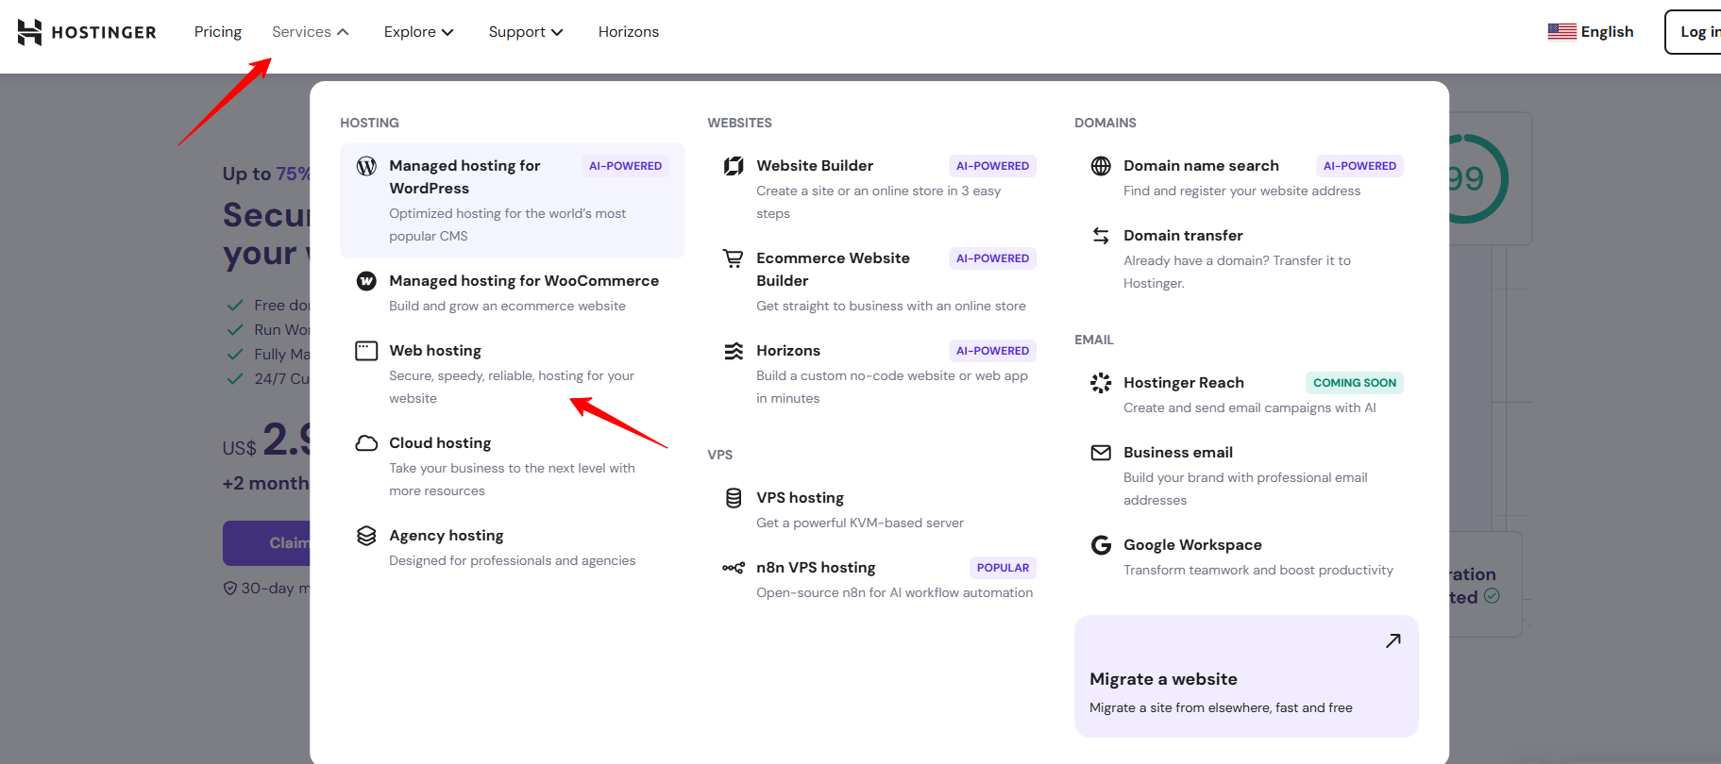Expand the Explore dropdown

tap(418, 32)
